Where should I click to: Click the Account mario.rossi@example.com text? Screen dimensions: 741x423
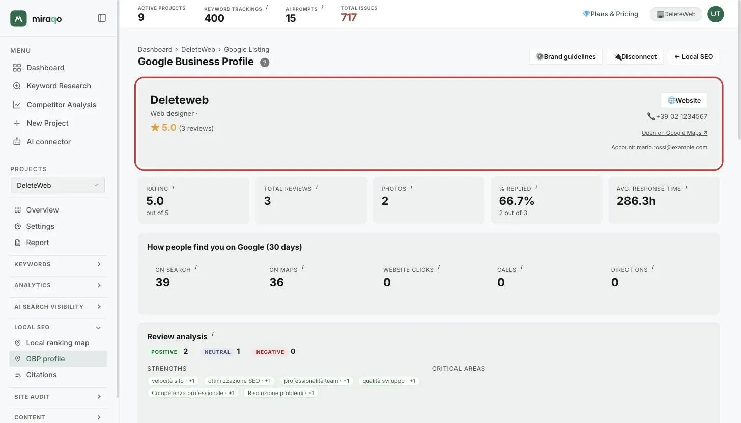point(659,147)
